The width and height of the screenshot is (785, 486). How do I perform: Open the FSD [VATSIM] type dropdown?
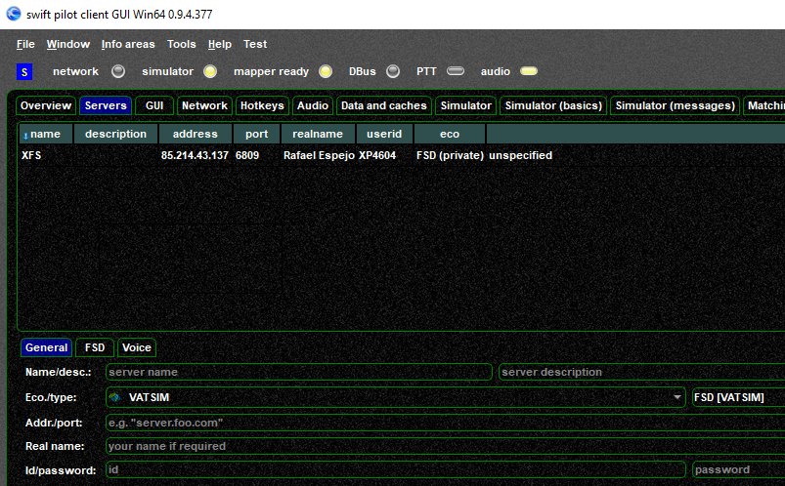point(738,397)
